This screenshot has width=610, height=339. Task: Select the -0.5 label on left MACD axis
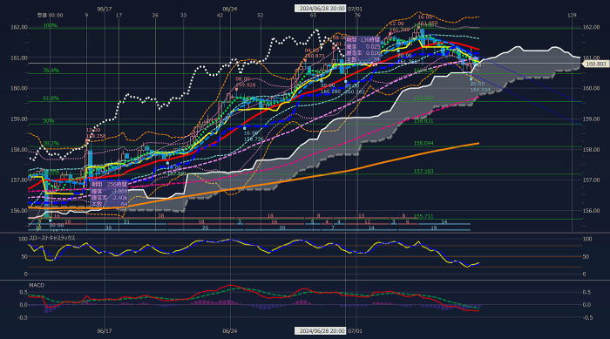(x=24, y=317)
